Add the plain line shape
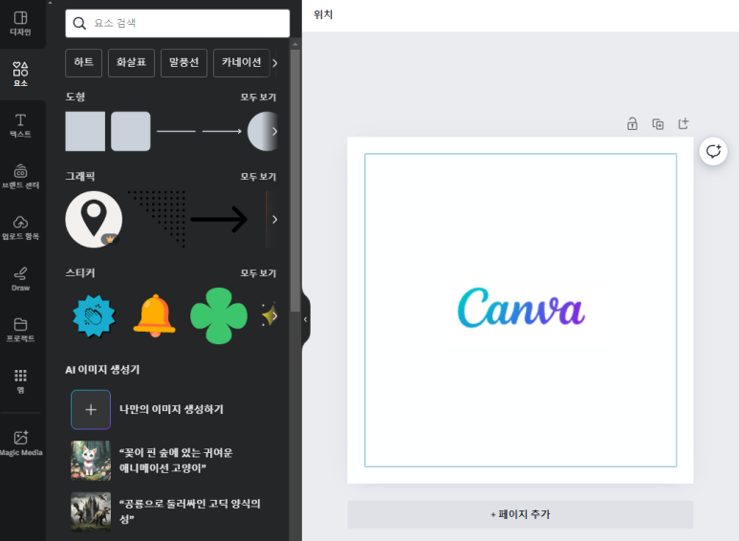This screenshot has height=541, width=739. (176, 132)
